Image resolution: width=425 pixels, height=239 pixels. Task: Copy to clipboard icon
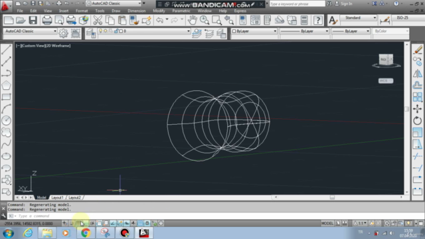point(110,21)
